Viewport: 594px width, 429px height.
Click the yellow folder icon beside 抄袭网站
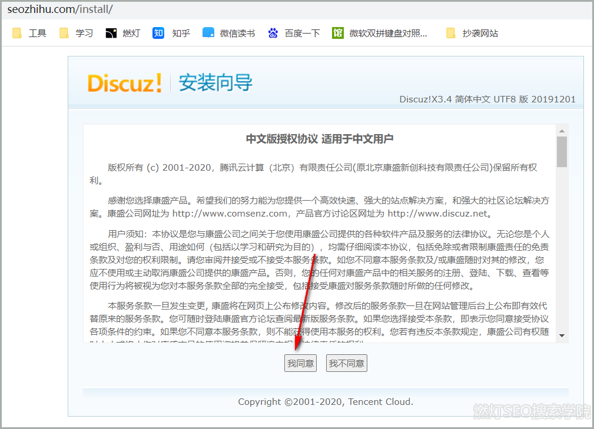click(451, 34)
